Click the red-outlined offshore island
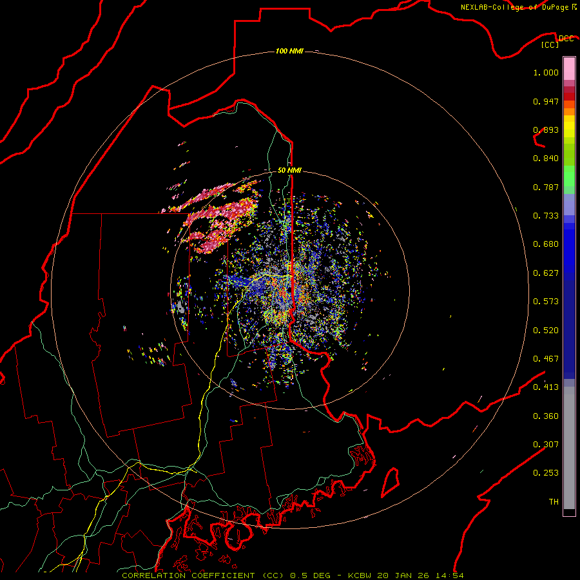Screen dimensions: 580x580 (x=391, y=482)
